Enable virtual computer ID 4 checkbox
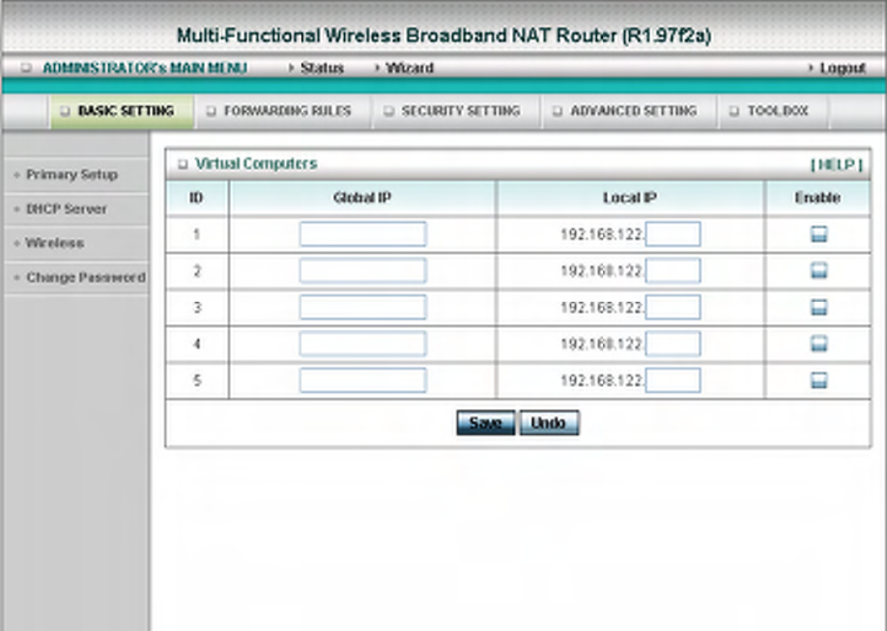The width and height of the screenshot is (887, 631). pyautogui.click(x=818, y=343)
